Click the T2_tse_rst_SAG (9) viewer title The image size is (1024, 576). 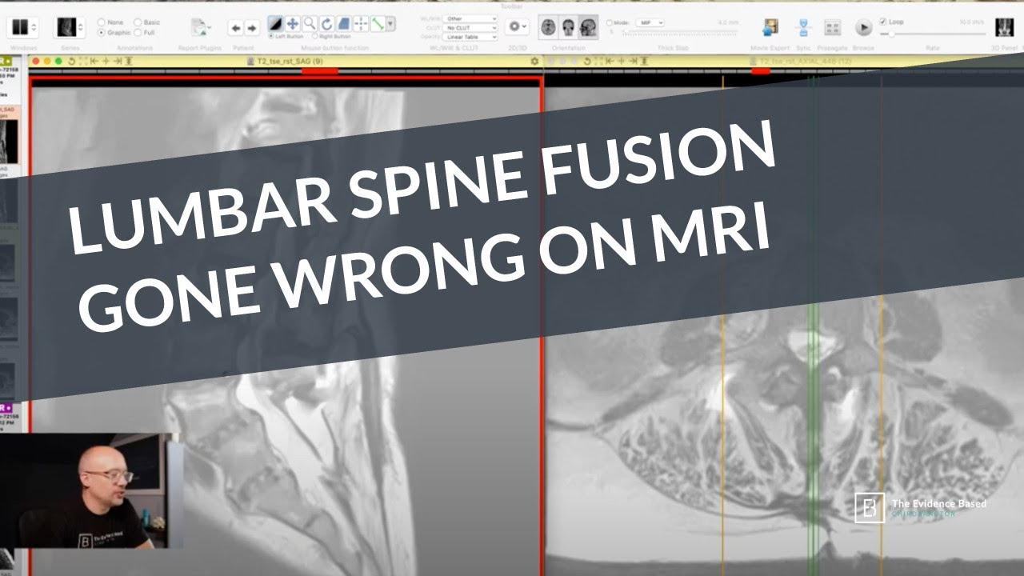289,61
